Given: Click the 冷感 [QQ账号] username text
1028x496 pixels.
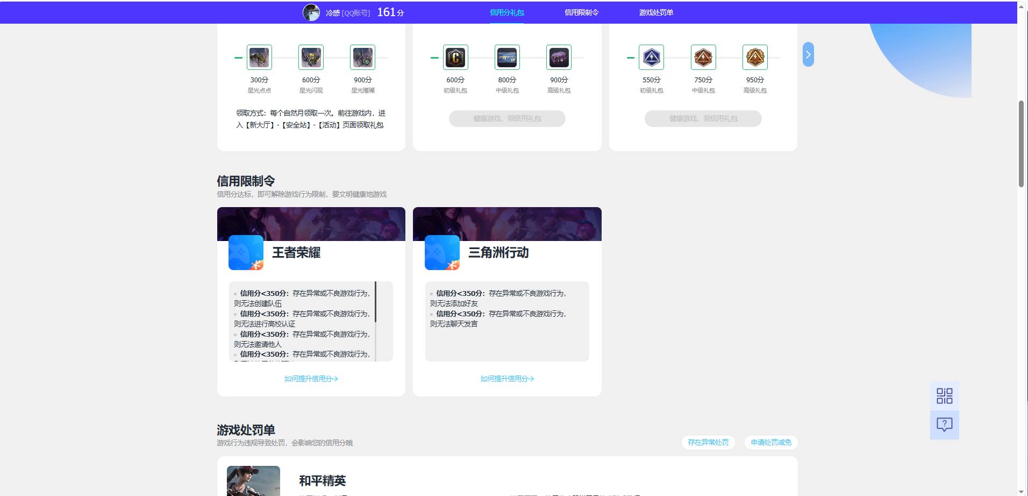Looking at the screenshot, I should (348, 13).
